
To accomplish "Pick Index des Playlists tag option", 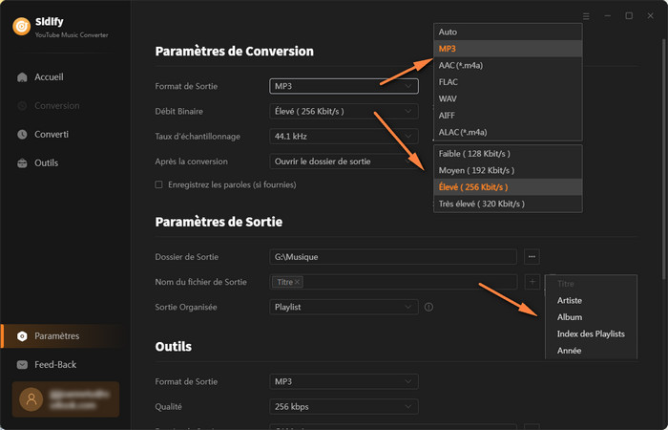I will click(590, 333).
